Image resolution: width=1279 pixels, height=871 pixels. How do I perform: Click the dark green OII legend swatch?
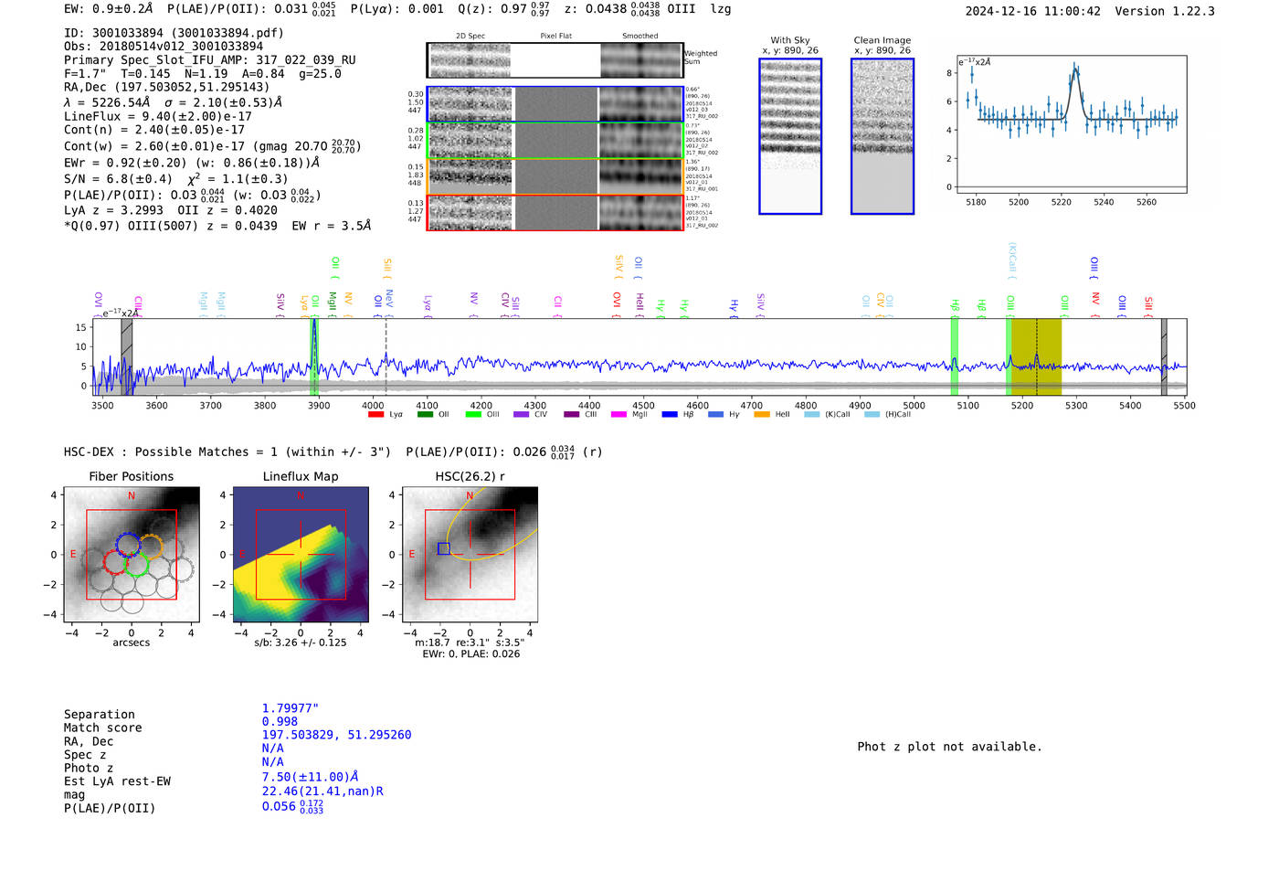[x=425, y=414]
